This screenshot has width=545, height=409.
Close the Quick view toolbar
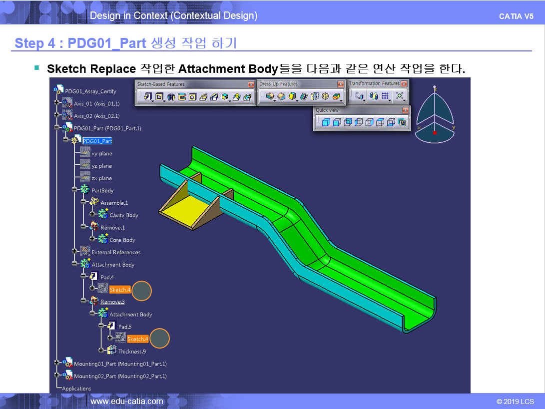pyautogui.click(x=405, y=110)
